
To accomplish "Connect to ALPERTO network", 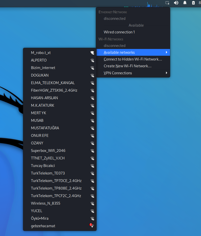I will click(60, 60).
